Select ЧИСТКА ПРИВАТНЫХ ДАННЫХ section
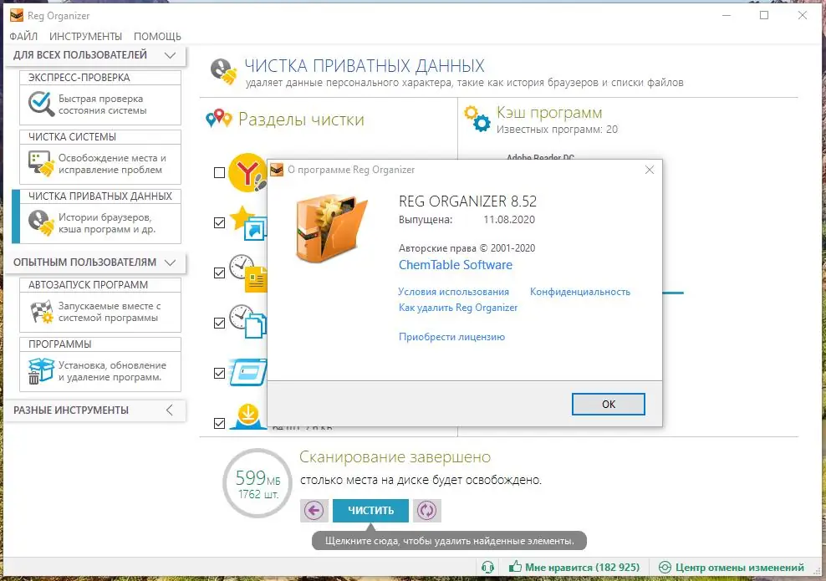826x581 pixels. [x=100, y=217]
